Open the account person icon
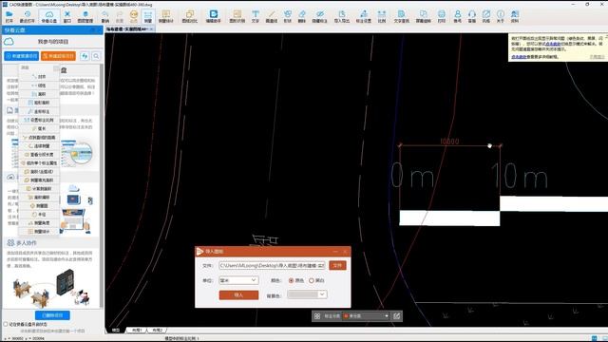This screenshot has width=608, height=342. point(458,16)
